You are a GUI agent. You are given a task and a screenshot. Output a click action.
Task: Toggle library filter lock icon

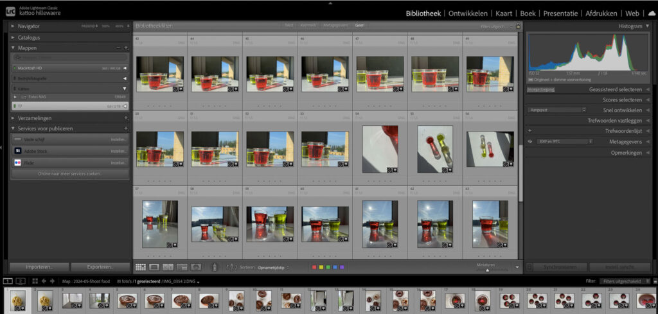(x=519, y=26)
